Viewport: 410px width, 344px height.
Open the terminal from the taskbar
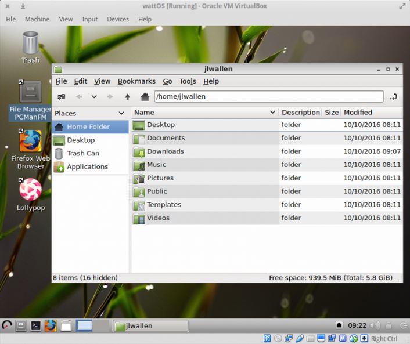(x=35, y=326)
